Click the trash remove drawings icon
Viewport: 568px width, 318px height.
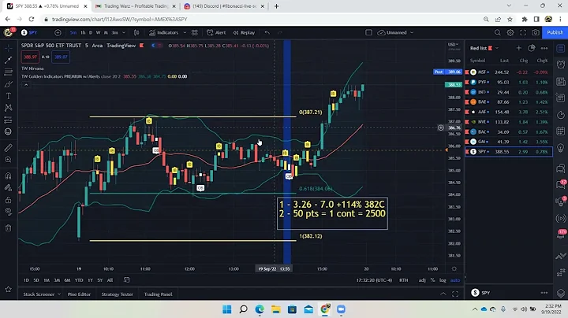click(9, 228)
